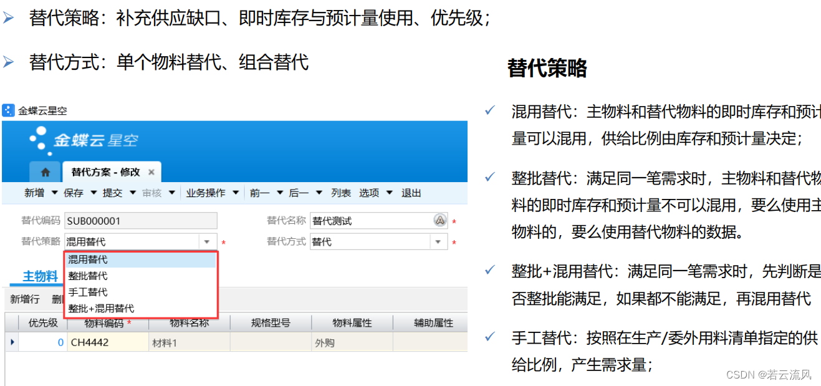This screenshot has width=821, height=386.
Task: Click the 提交 menu item
Action: point(113,193)
